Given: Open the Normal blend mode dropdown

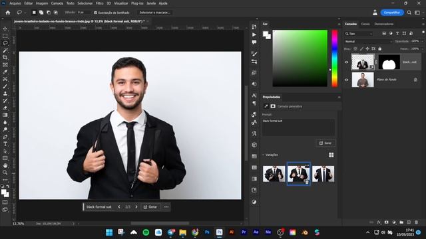Looking at the screenshot, I should click(368, 41).
